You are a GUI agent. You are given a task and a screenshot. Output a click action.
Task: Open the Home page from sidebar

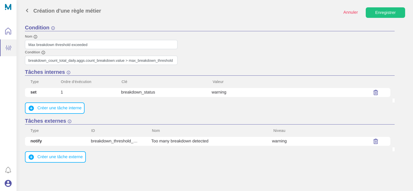pos(8,31)
